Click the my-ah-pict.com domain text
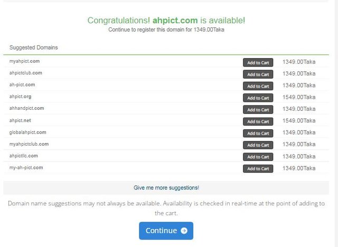Image resolution: width=338 pixels, height=247 pixels. click(26, 167)
